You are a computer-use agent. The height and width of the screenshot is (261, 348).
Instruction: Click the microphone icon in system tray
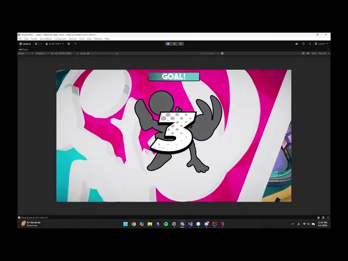(x=299, y=224)
